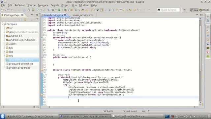Click the Package Explorer horizontal scrollbar
Viewport: 211px width, 119px height.
pyautogui.click(x=19, y=107)
